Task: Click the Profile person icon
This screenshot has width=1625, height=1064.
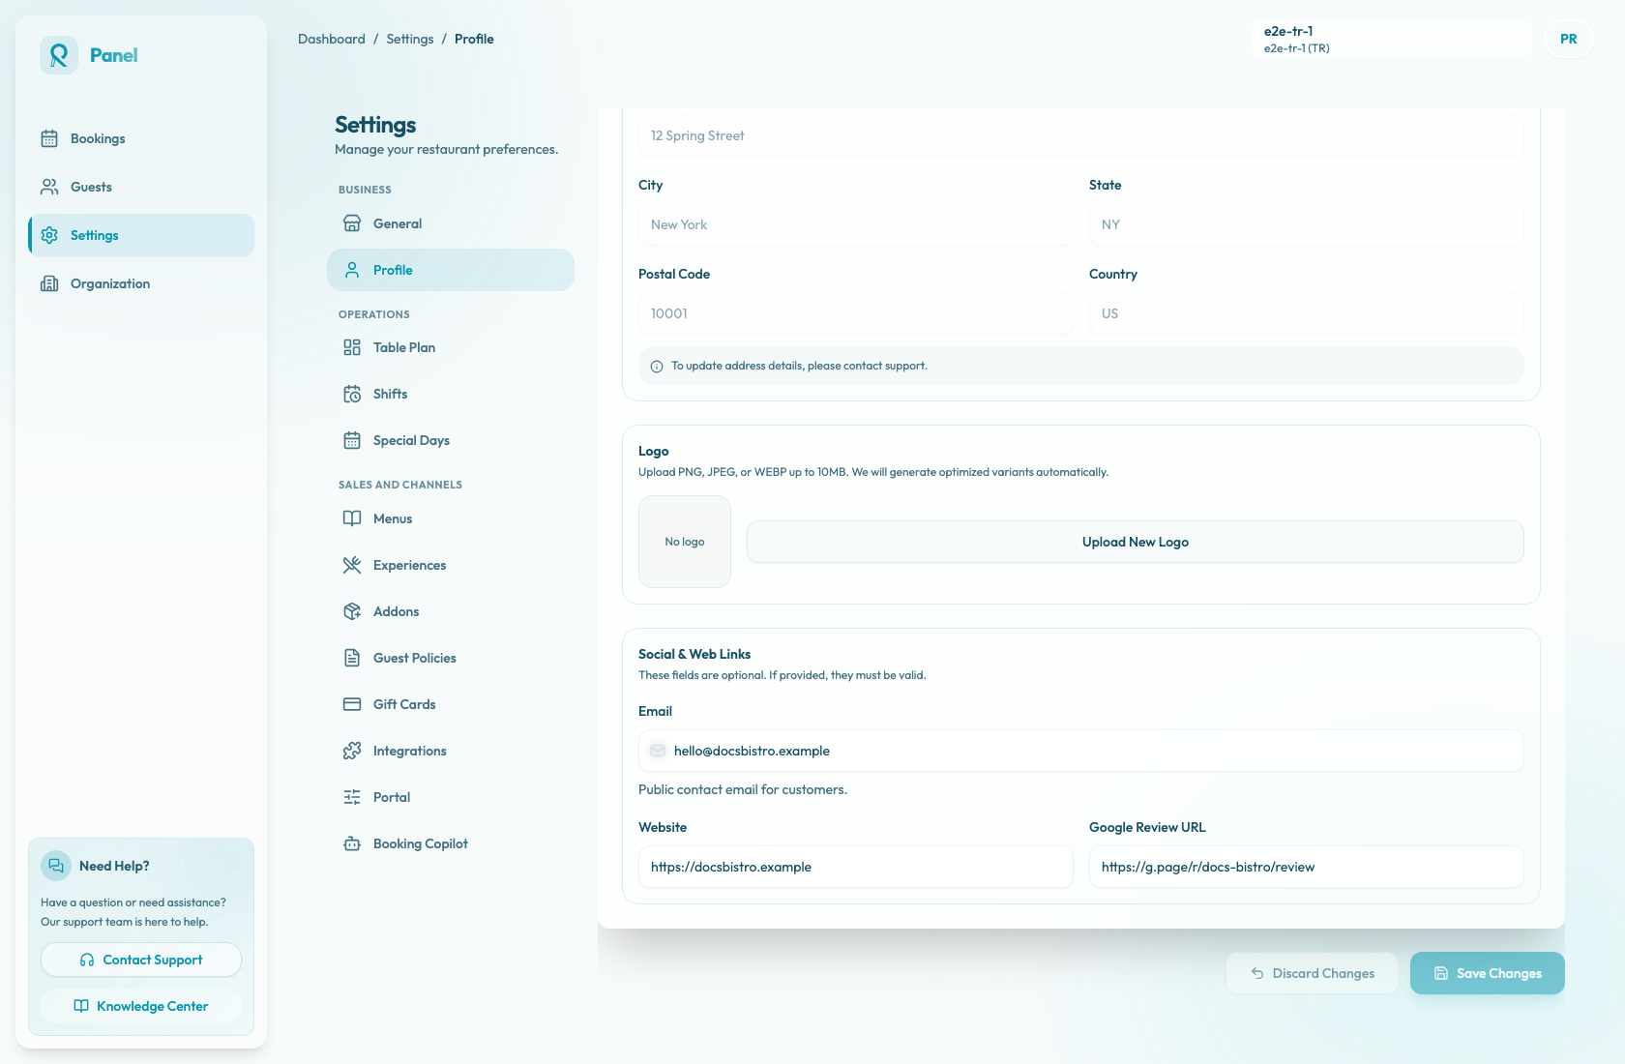Action: click(x=352, y=270)
